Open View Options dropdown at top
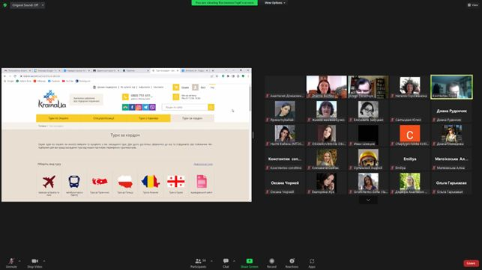This screenshot has width=482, height=270. point(275,3)
